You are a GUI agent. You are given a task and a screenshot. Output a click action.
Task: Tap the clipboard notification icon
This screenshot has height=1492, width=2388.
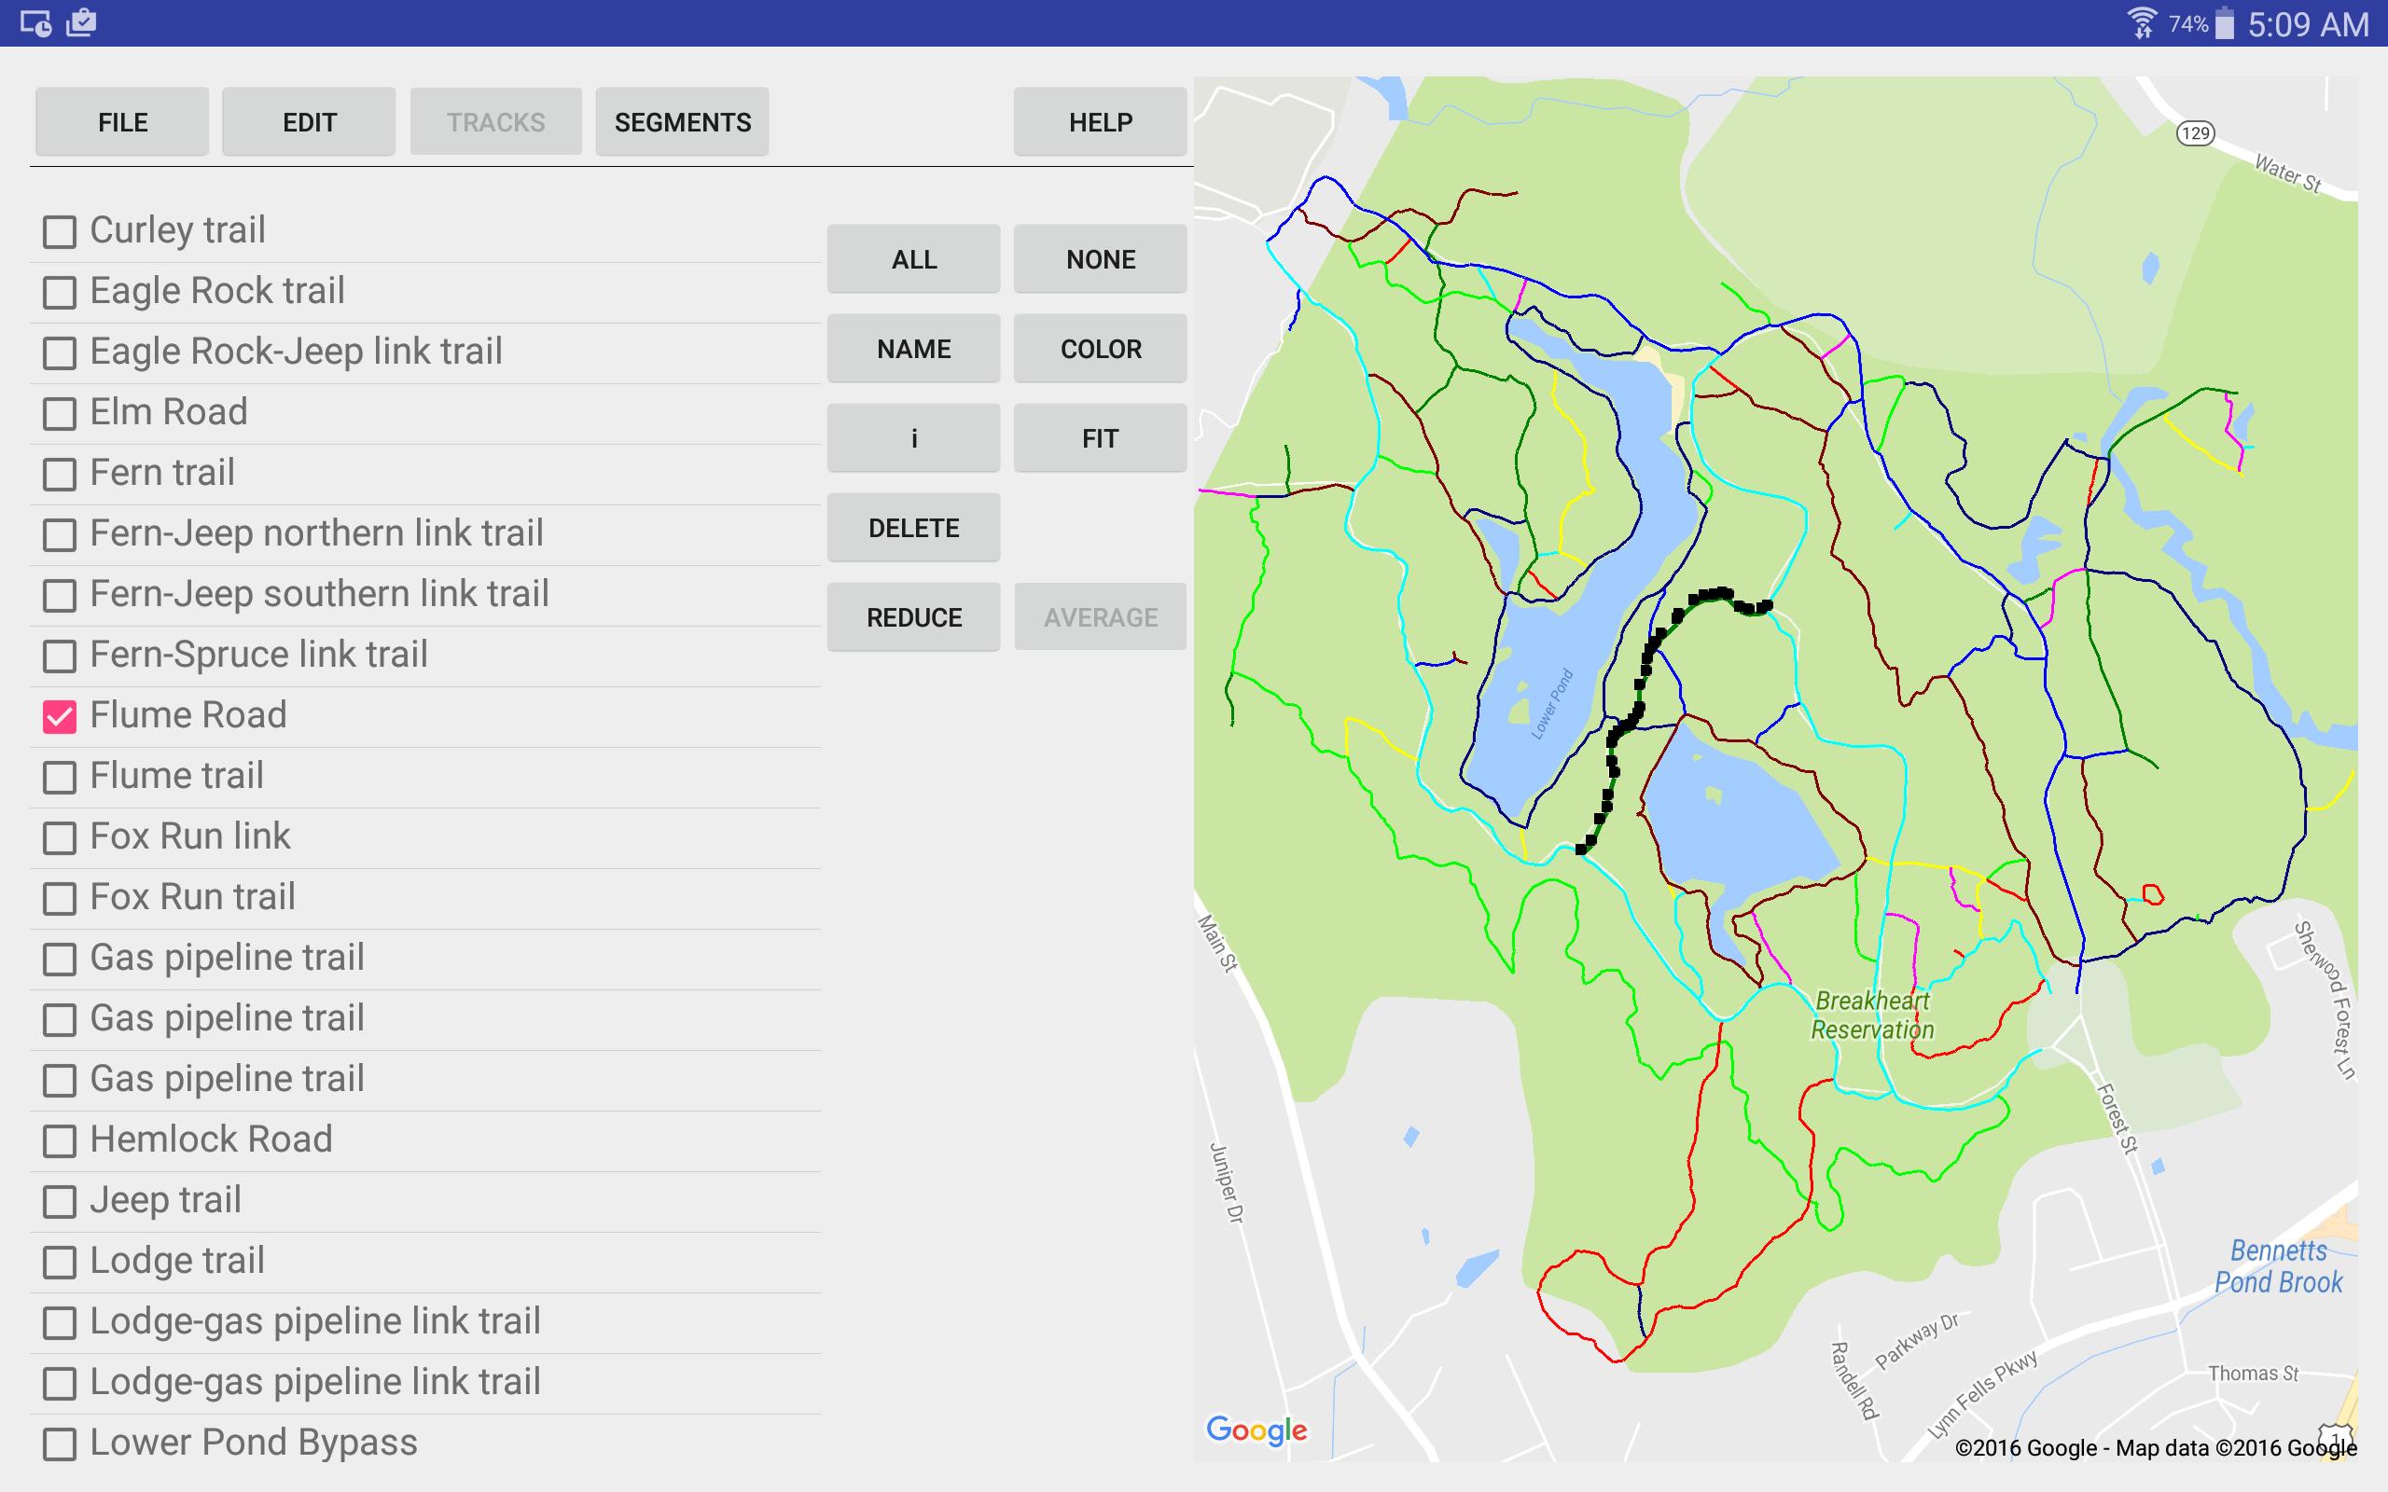tap(81, 21)
